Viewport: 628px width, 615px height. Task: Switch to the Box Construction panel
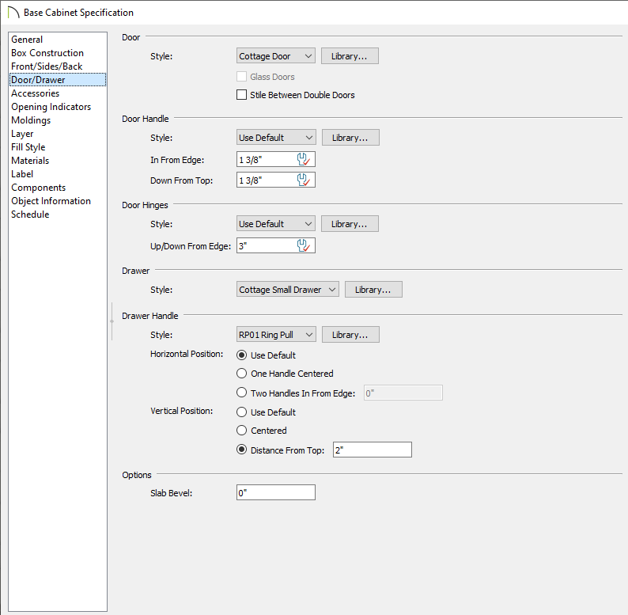click(x=47, y=53)
